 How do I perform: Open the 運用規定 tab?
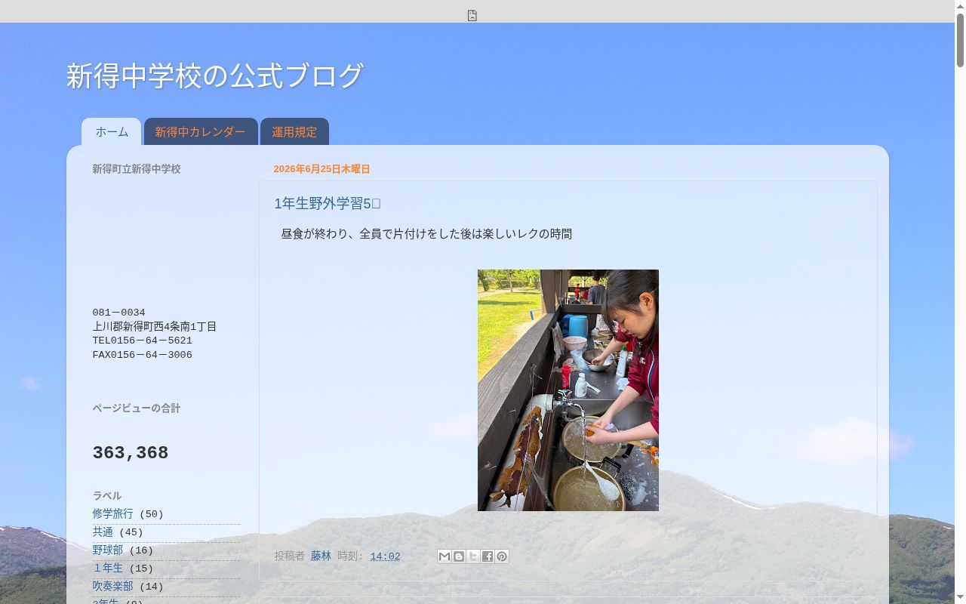click(x=294, y=131)
